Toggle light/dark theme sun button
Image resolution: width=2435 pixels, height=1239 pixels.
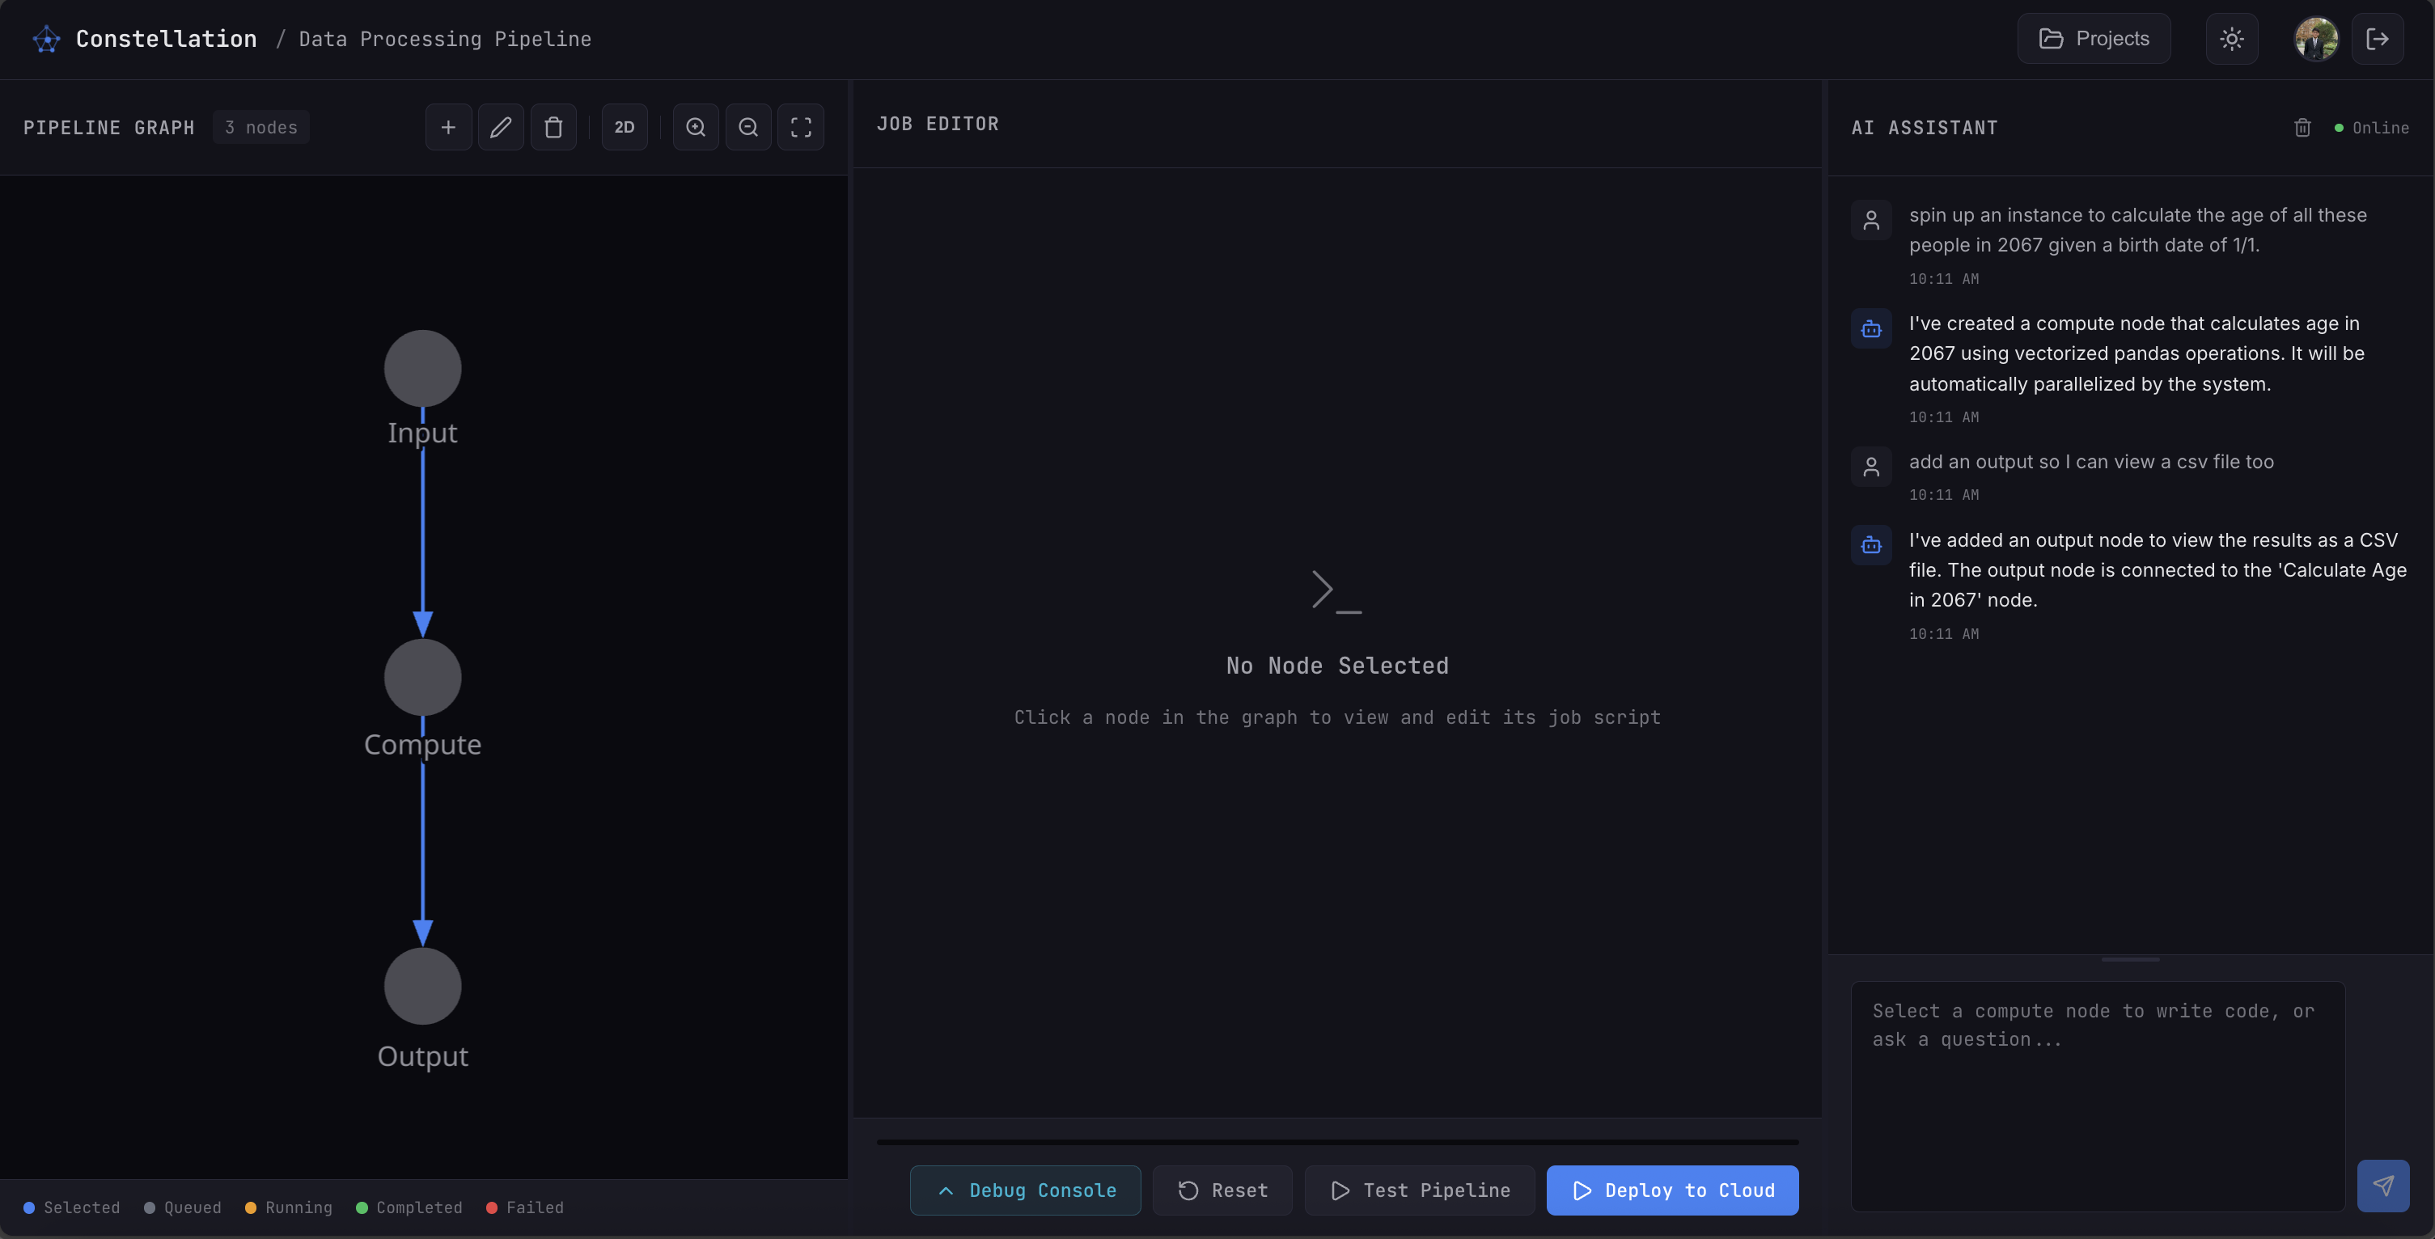(2232, 39)
